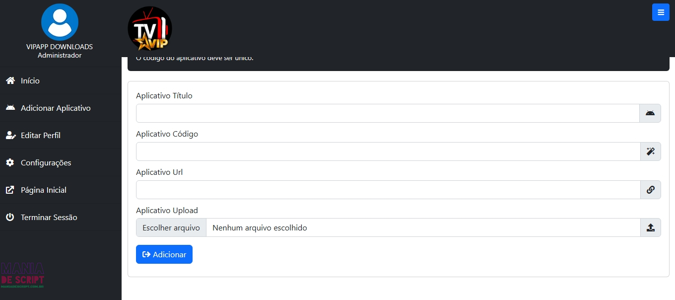
Task: Select Terminar Sessão to log out
Action: coord(61,217)
